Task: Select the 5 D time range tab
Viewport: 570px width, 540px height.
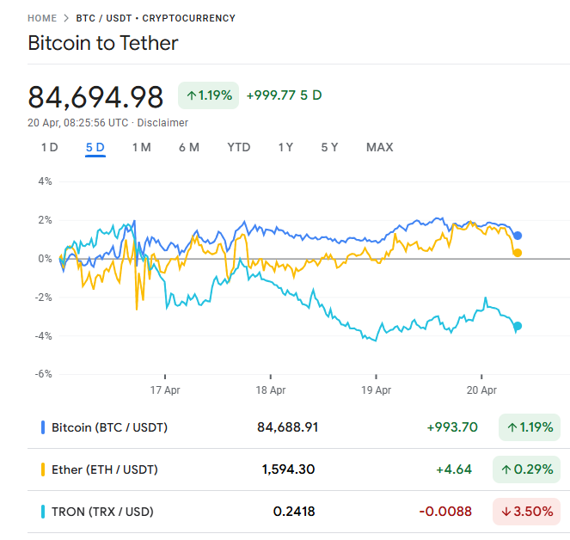Action: 95,147
